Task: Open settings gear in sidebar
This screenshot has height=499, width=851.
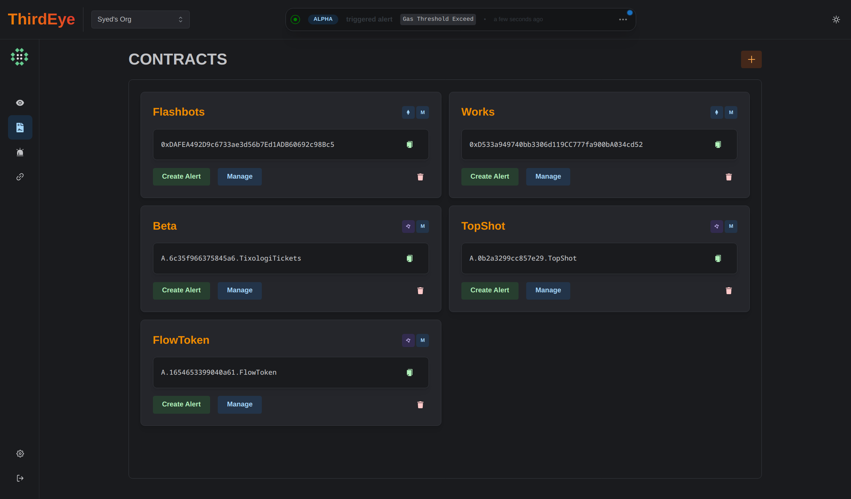Action: pyautogui.click(x=20, y=453)
